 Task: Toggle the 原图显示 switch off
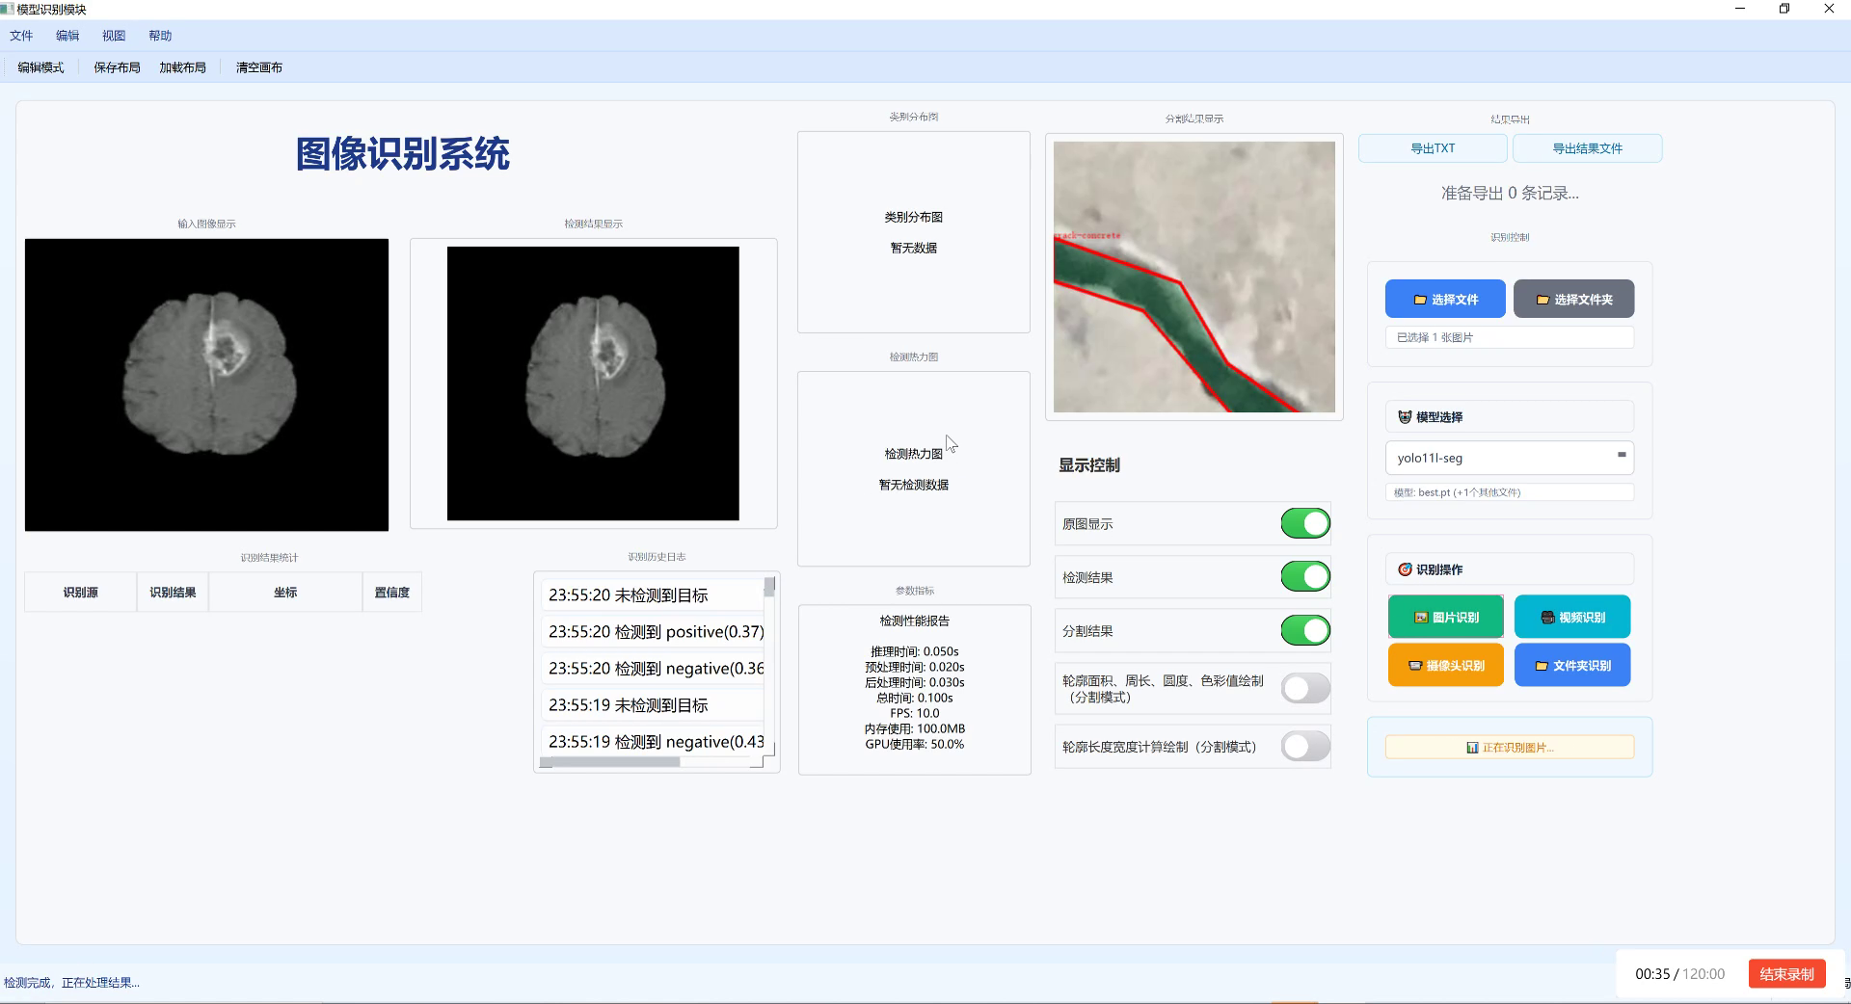point(1305,523)
